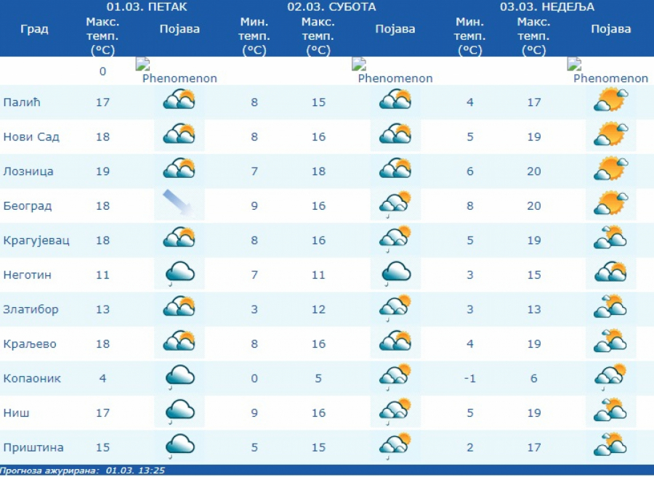Click Friday's weather icon for Београд
Viewport: 654px width, 477px height.
[x=179, y=204]
